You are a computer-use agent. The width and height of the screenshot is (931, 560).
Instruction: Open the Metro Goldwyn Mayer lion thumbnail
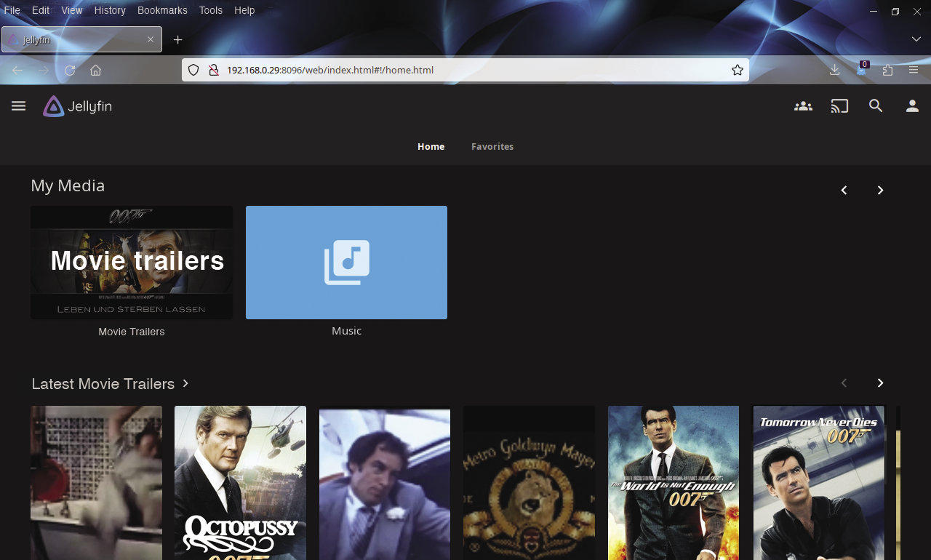coord(529,483)
